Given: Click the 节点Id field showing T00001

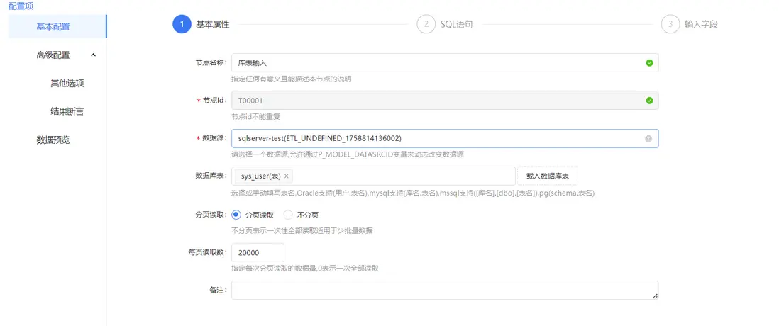Looking at the screenshot, I should (x=445, y=100).
